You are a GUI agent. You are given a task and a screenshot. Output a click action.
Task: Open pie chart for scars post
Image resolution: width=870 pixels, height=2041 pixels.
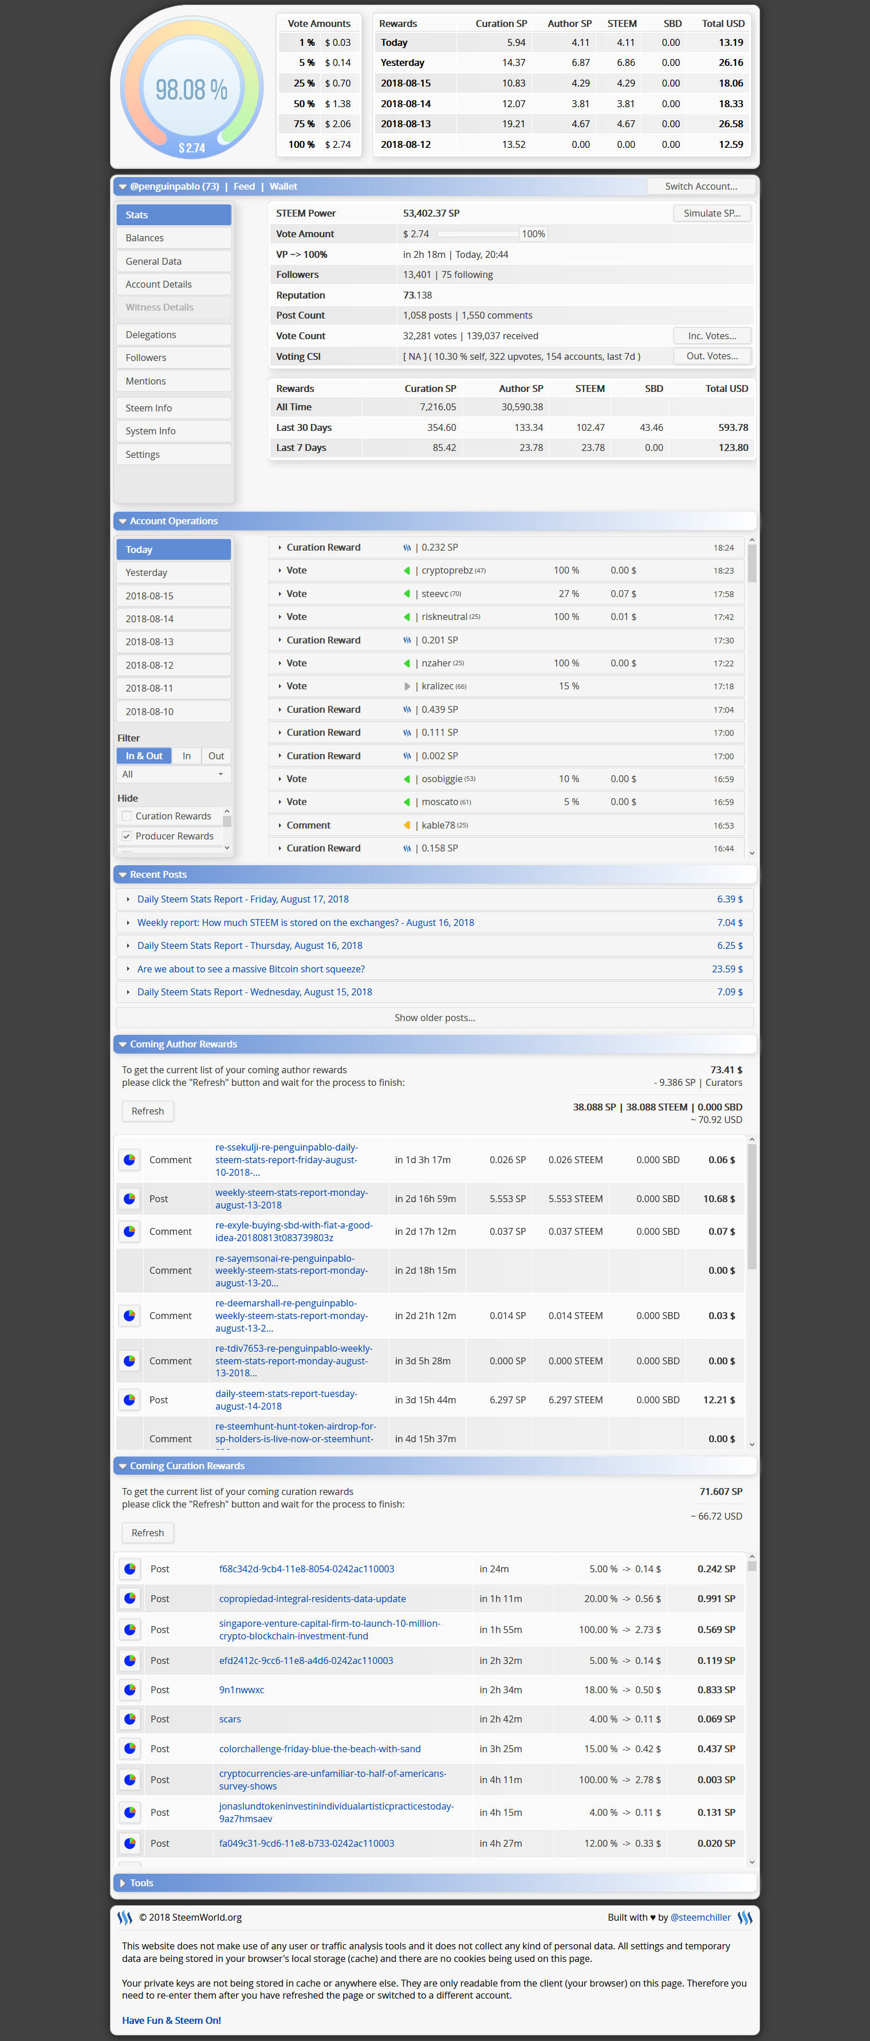coord(130,1718)
